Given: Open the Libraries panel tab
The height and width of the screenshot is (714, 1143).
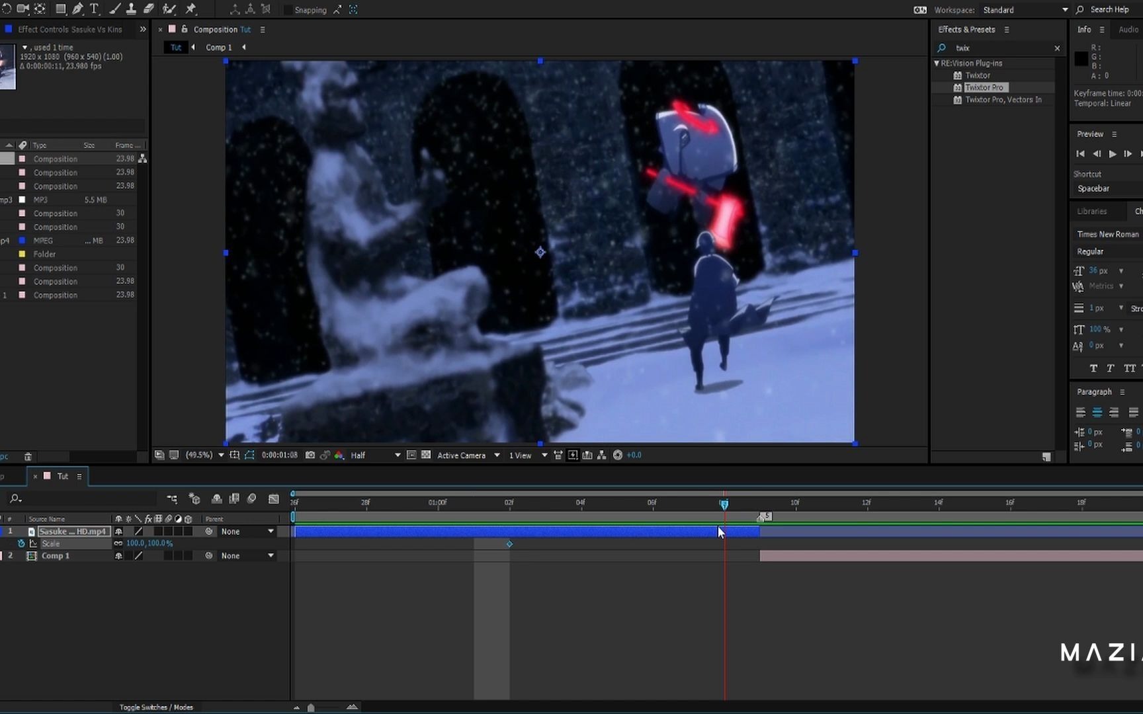Looking at the screenshot, I should coord(1091,212).
